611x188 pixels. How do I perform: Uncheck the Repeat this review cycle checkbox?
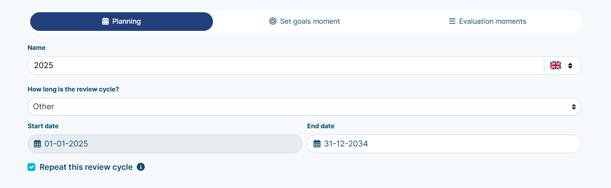pyautogui.click(x=31, y=167)
